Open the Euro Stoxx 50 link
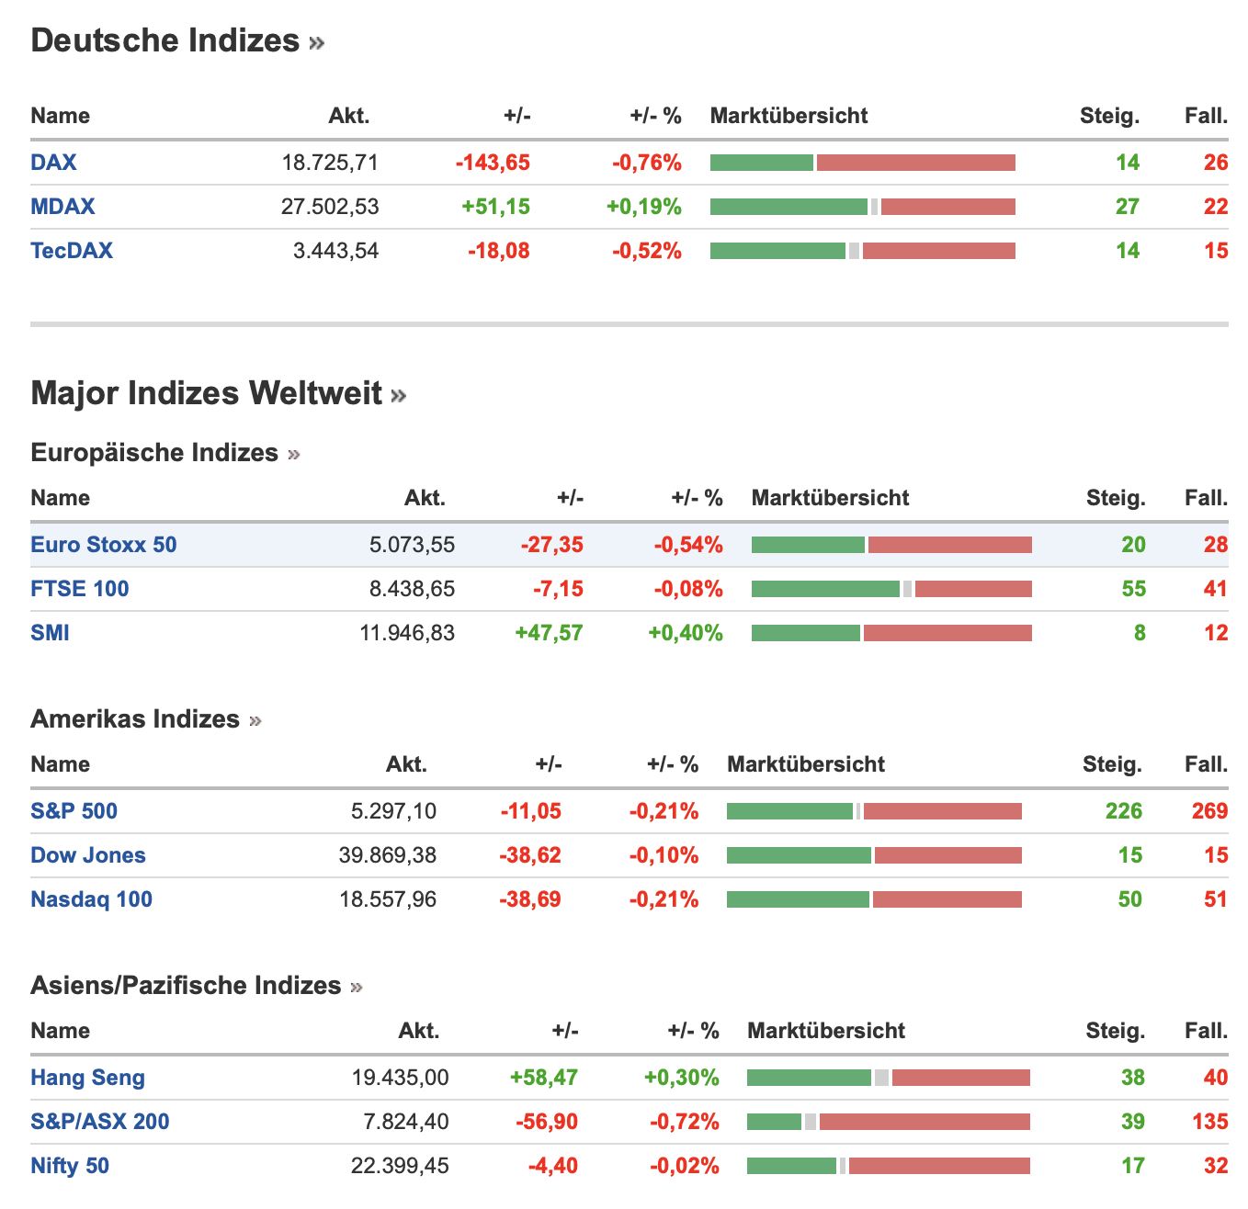The height and width of the screenshot is (1209, 1248). click(x=103, y=545)
